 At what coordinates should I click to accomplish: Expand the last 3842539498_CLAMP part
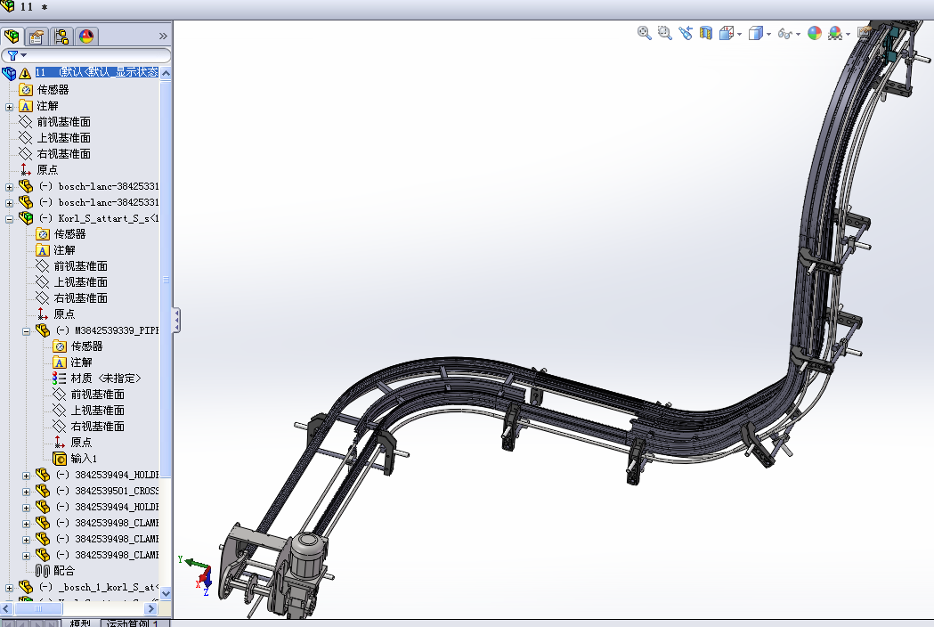[26, 556]
